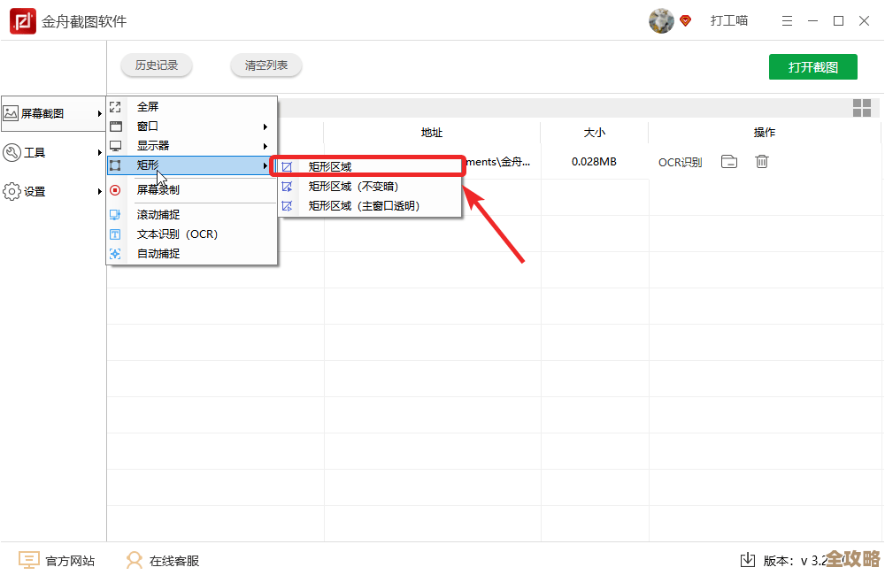
Task: Click the user avatar picture in the title bar
Action: click(x=661, y=21)
